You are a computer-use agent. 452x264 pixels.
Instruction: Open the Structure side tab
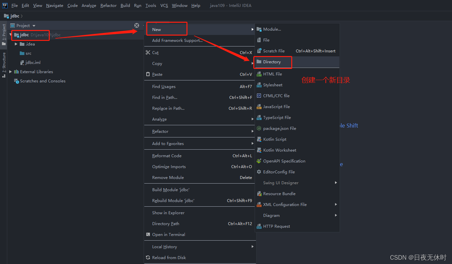(x=4, y=65)
